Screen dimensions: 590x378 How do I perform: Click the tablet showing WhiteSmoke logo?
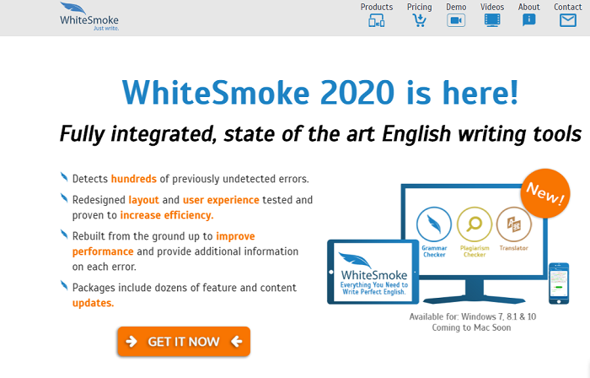[x=373, y=272]
